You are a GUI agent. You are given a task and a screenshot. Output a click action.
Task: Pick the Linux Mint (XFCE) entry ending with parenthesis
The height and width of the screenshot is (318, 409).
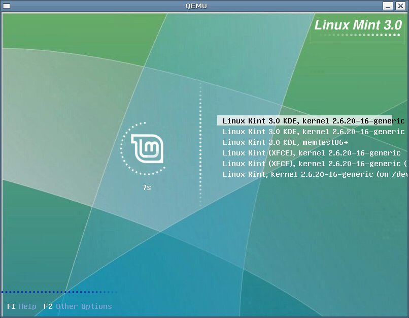point(315,164)
